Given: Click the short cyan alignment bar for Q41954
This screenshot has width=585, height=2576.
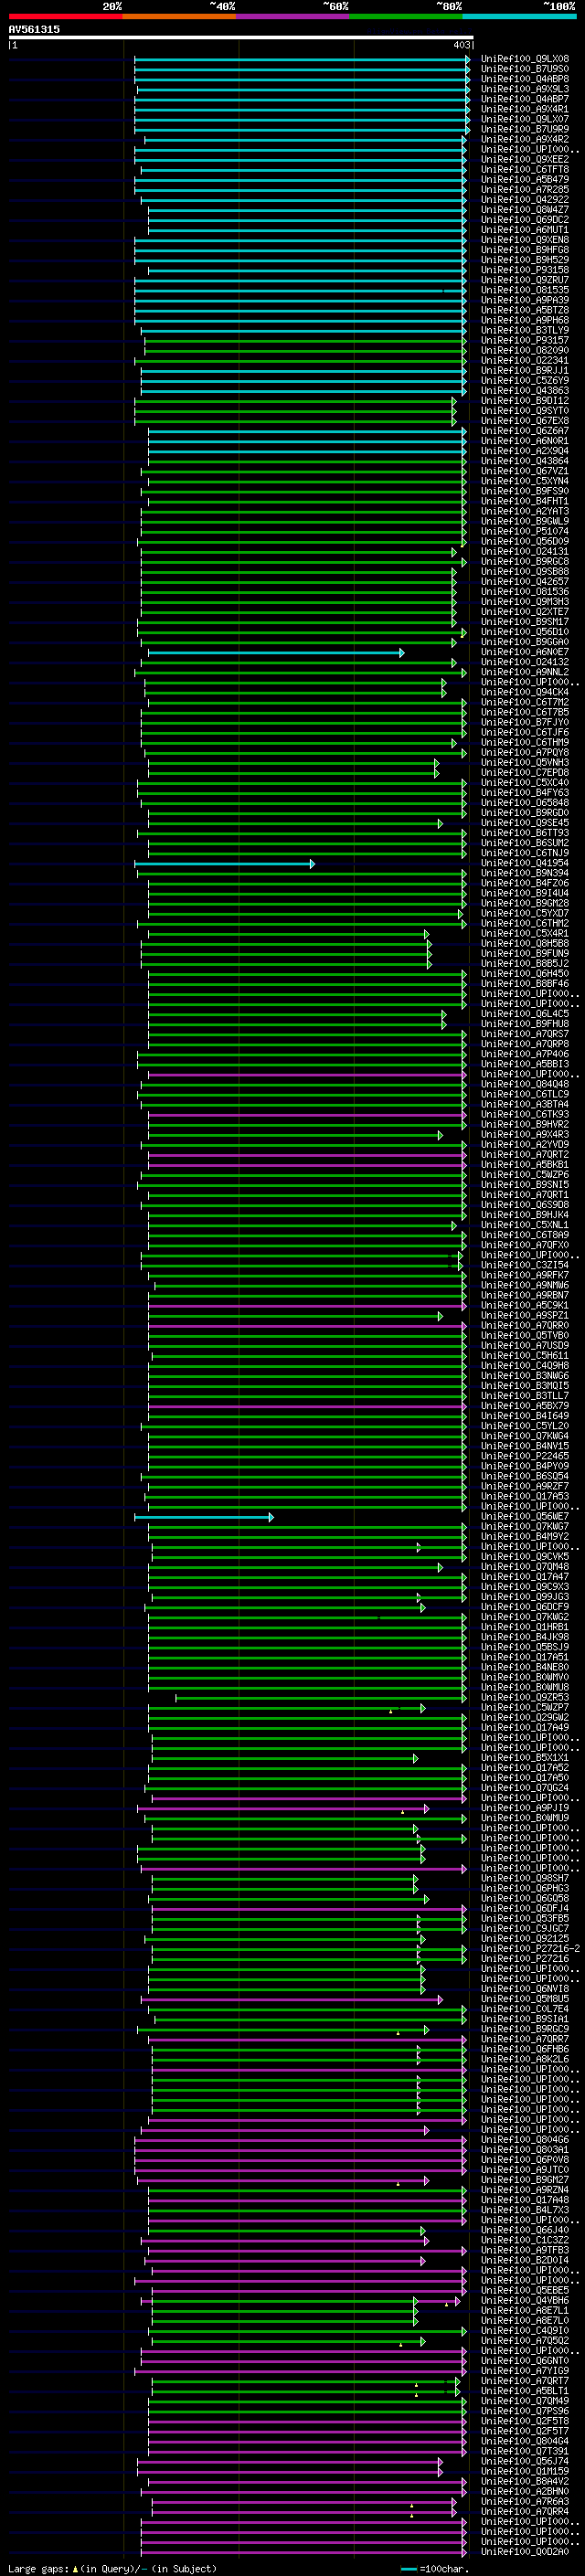Looking at the screenshot, I should point(225,863).
